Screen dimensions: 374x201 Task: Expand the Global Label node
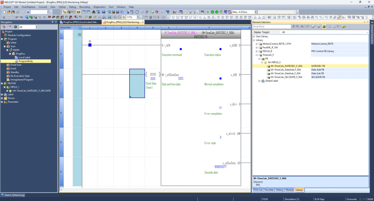[259, 81]
